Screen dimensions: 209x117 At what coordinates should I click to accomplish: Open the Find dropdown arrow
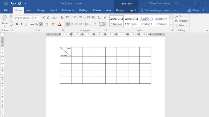185,16
